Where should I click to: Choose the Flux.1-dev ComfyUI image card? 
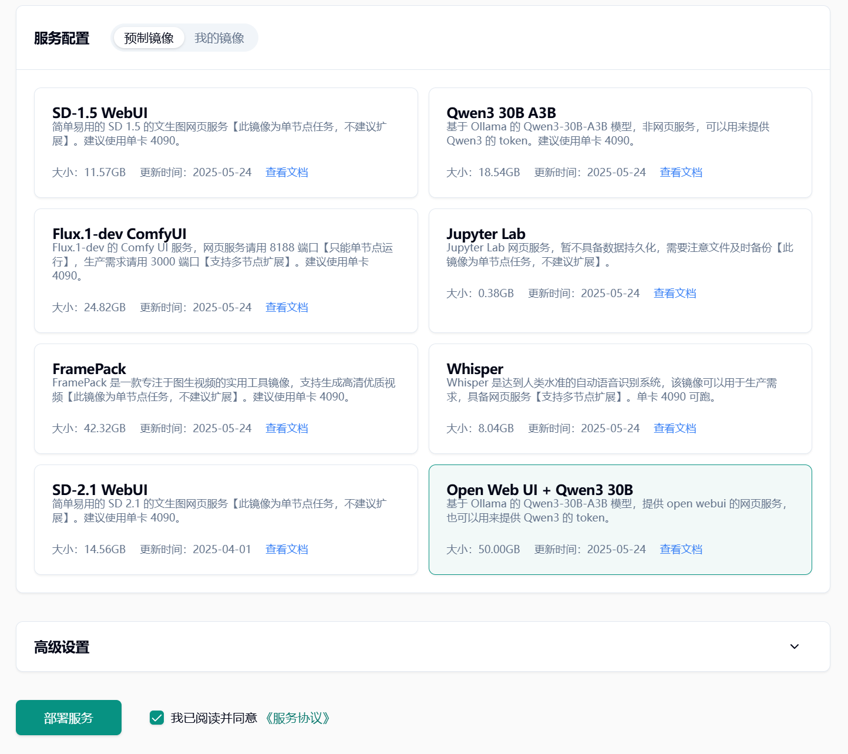tap(226, 270)
